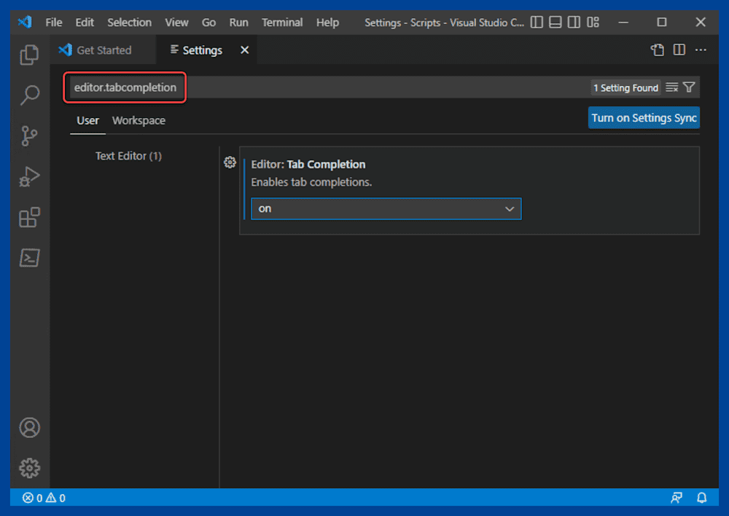Image resolution: width=729 pixels, height=516 pixels.
Task: Open the Explorer icon in the activity bar
Action: (x=29, y=55)
